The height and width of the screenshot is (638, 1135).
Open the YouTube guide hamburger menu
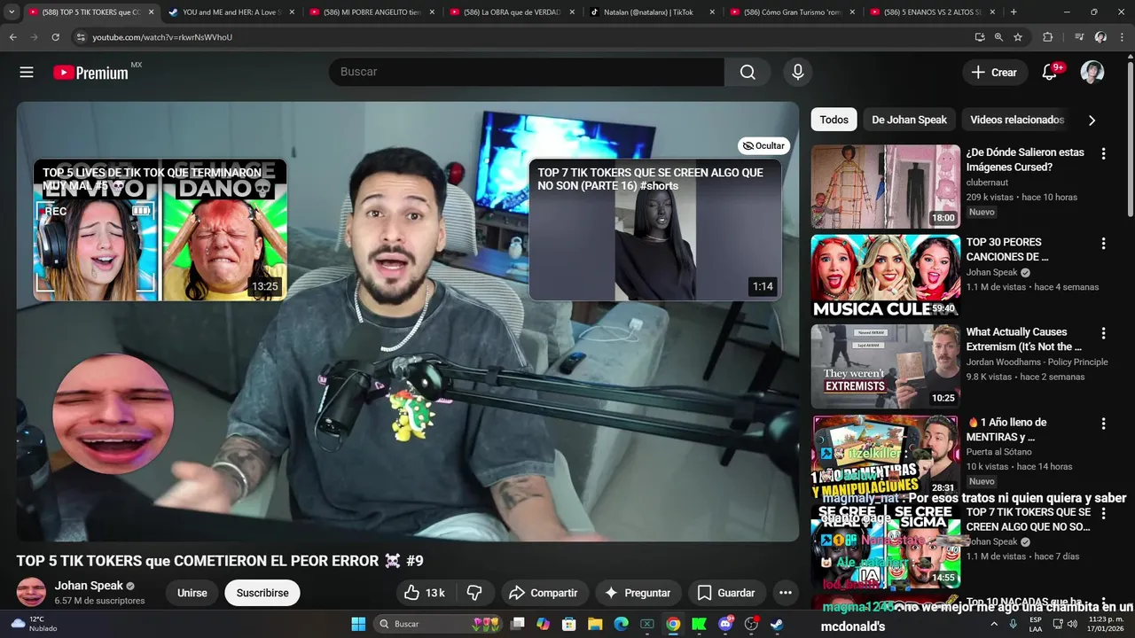pyautogui.click(x=27, y=73)
